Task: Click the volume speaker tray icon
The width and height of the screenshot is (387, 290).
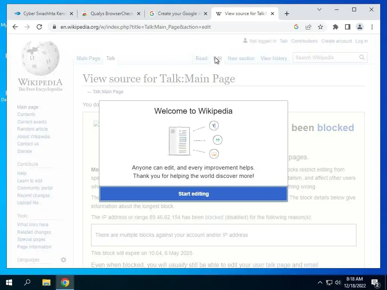Action: click(x=338, y=282)
